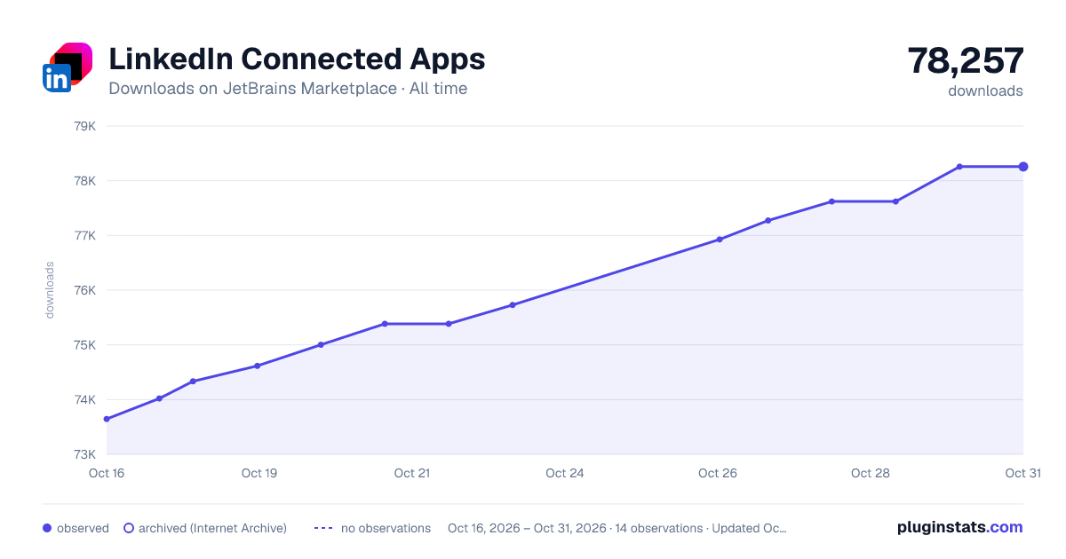
Task: Click the LinkedIn Connected Apps title
Action: pyautogui.click(x=297, y=59)
